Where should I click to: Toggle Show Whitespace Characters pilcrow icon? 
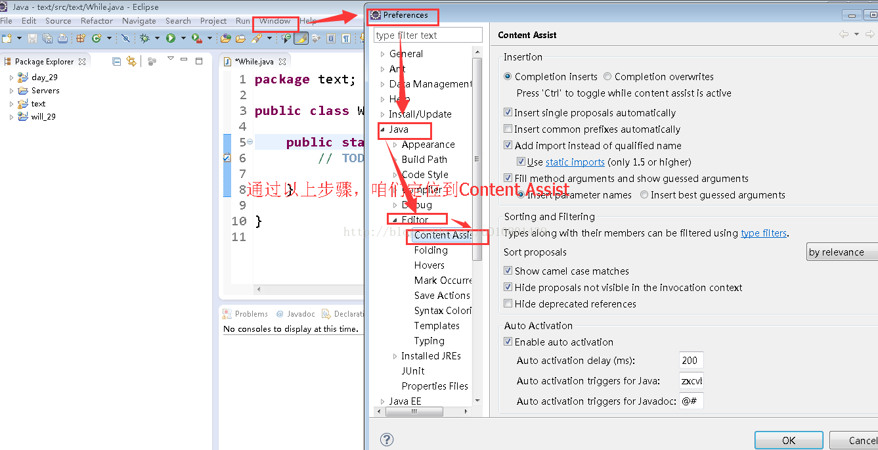pos(346,38)
